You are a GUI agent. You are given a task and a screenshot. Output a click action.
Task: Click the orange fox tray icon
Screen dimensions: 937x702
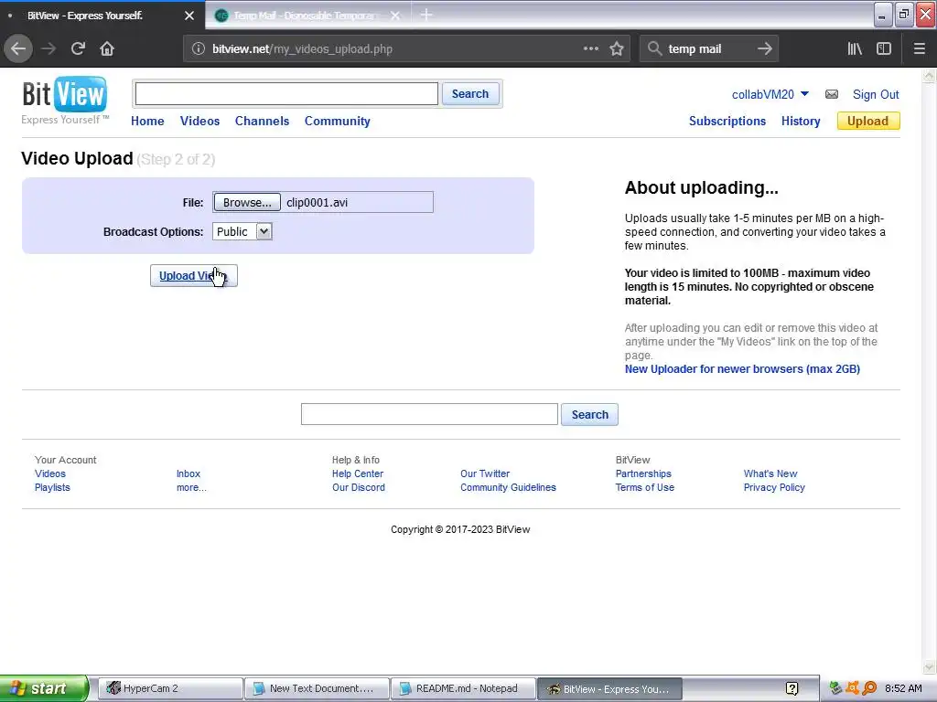(x=854, y=689)
